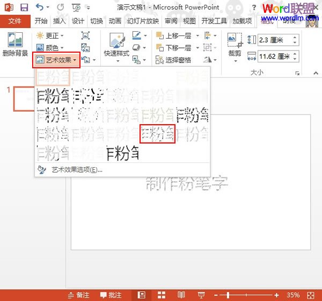Switch to the Design (设计) tab
This screenshot has height=301, width=322.
78,21
